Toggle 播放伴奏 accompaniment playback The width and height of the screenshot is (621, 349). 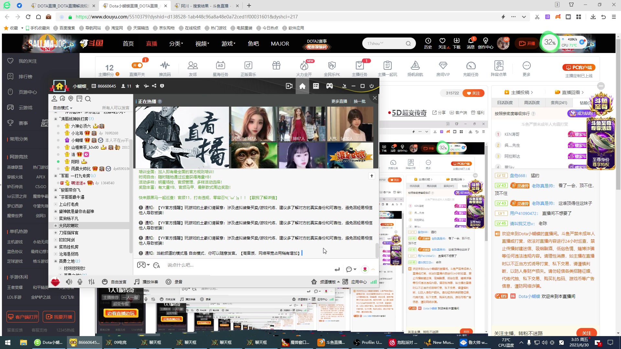coord(146,282)
